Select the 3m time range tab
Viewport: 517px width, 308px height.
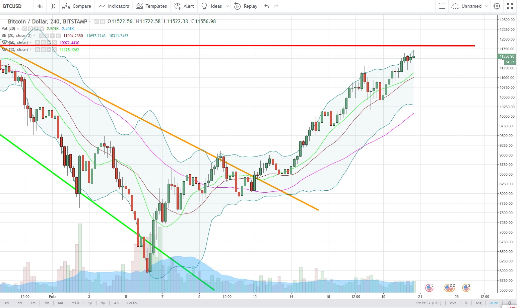(47, 303)
